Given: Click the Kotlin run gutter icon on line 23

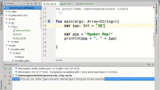Looking at the screenshot, I should coord(49,21).
